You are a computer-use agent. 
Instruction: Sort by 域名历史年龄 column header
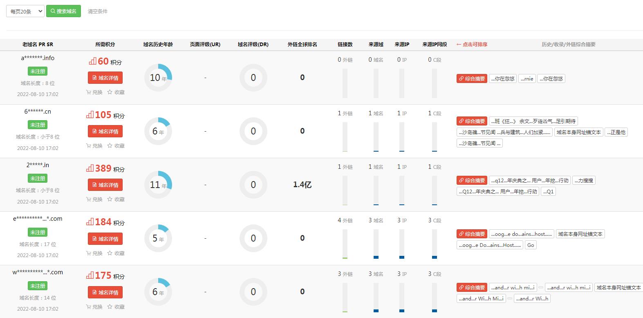click(158, 44)
